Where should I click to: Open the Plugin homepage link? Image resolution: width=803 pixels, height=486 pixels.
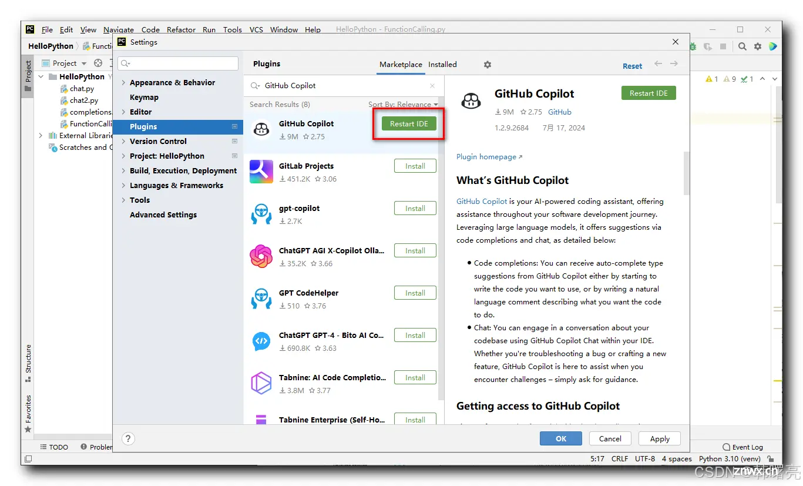tap(489, 157)
